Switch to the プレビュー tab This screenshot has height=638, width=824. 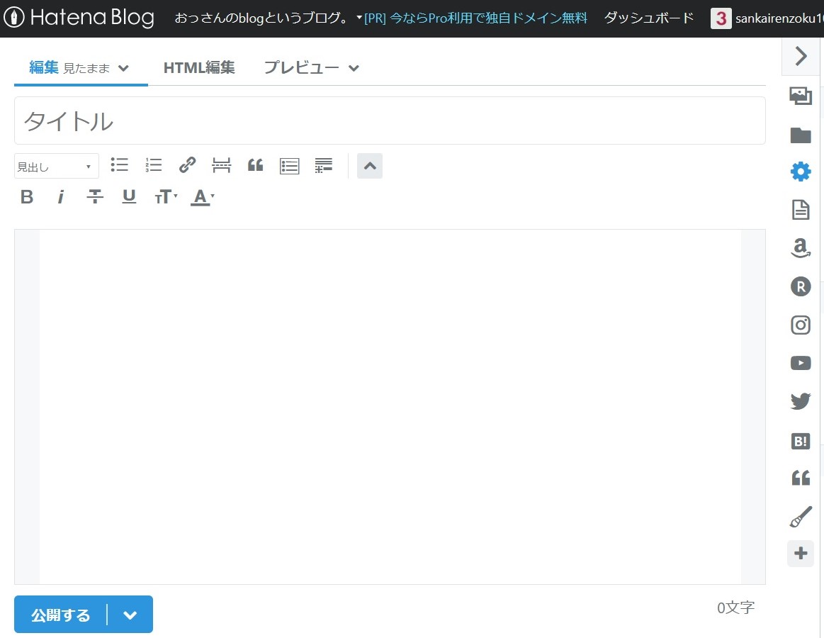301,67
